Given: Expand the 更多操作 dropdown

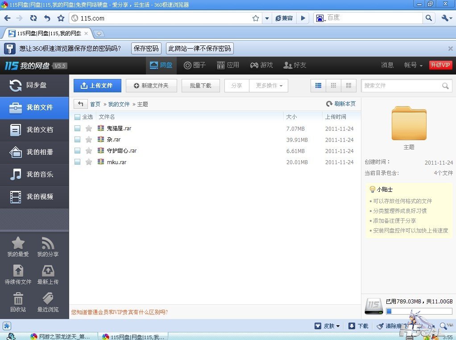Looking at the screenshot, I should (x=269, y=86).
